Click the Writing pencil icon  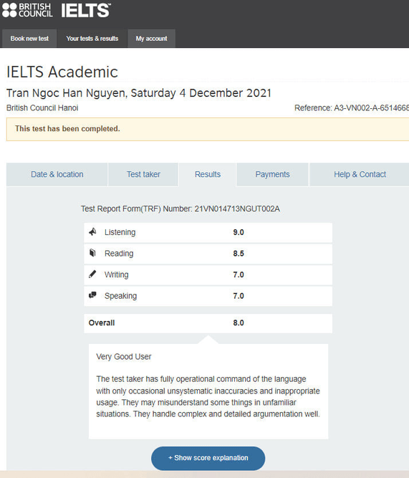point(92,274)
